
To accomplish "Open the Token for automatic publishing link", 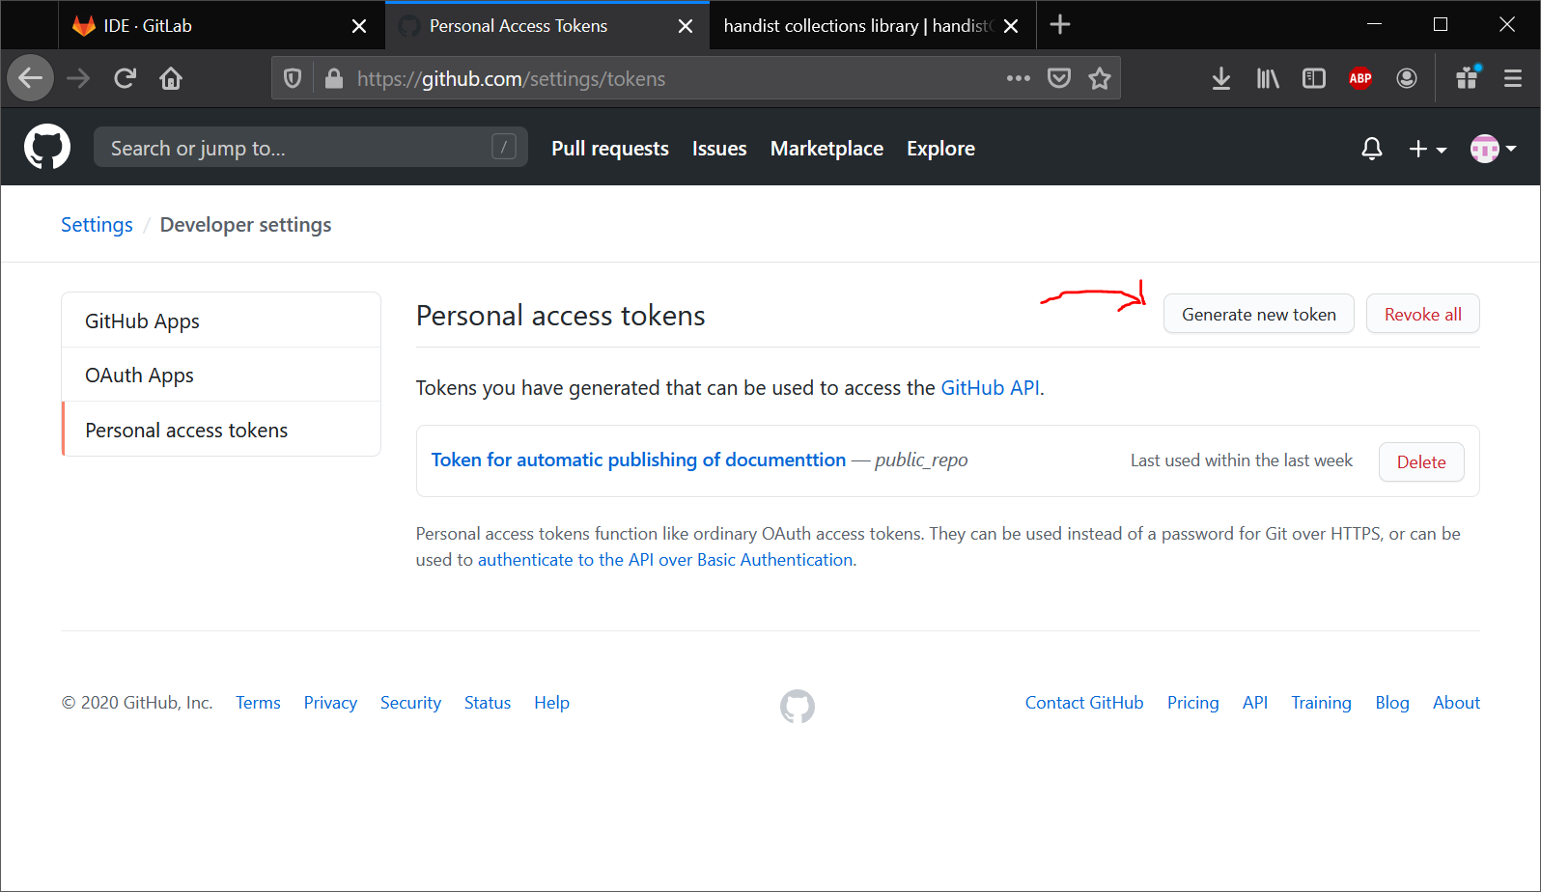I will click(x=638, y=460).
